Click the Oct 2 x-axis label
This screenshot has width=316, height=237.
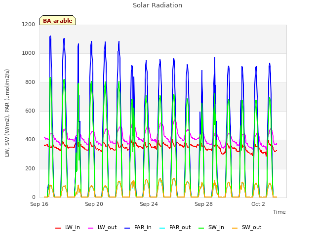pos(258,204)
